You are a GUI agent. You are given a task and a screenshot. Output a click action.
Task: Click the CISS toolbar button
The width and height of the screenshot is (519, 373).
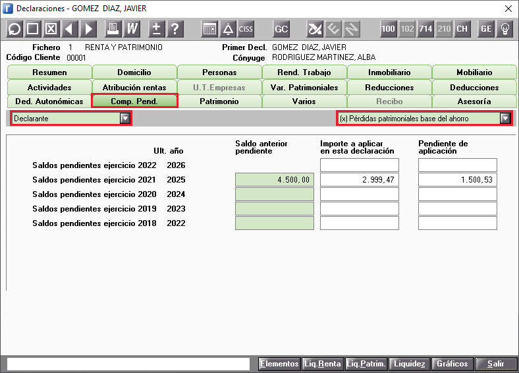coord(246,29)
